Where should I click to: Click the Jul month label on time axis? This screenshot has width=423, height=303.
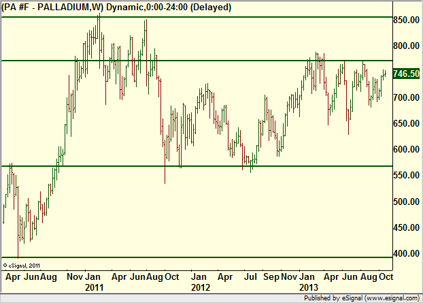click(250, 277)
